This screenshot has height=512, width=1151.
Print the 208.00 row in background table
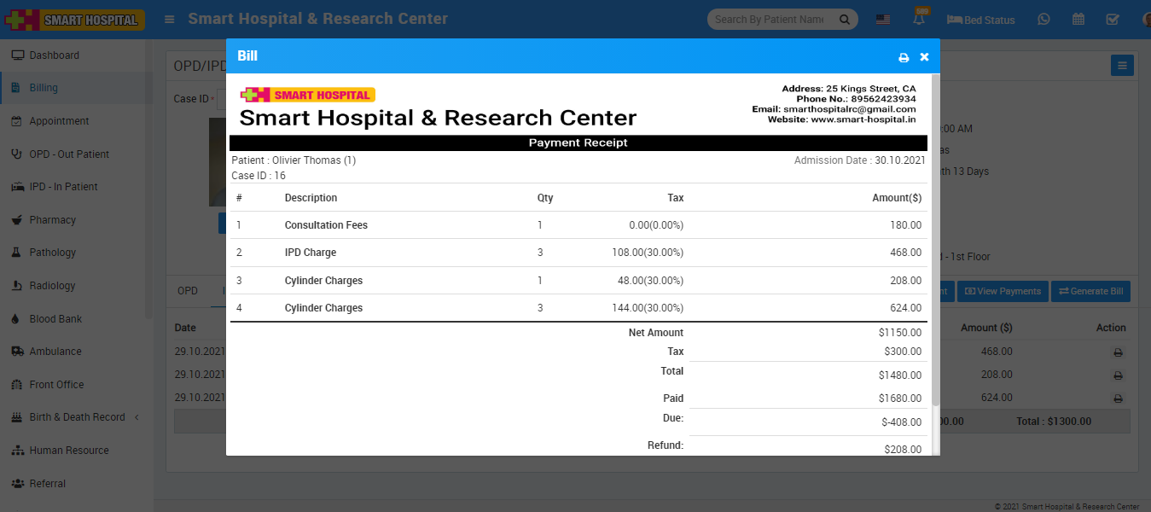(x=1118, y=375)
